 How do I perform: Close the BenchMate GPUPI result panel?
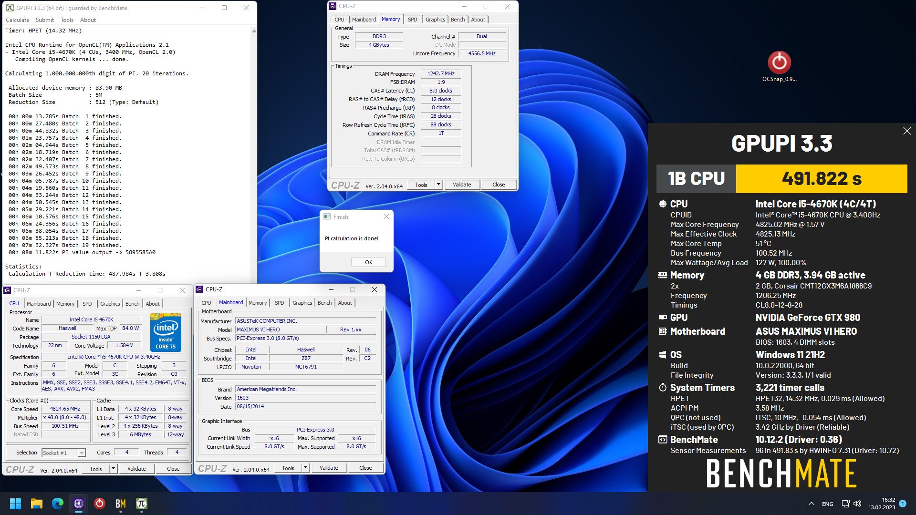(907, 131)
